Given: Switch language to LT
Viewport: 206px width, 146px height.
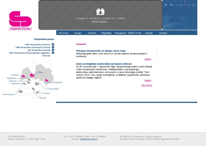Looking at the screenshot, I should [x=177, y=5].
